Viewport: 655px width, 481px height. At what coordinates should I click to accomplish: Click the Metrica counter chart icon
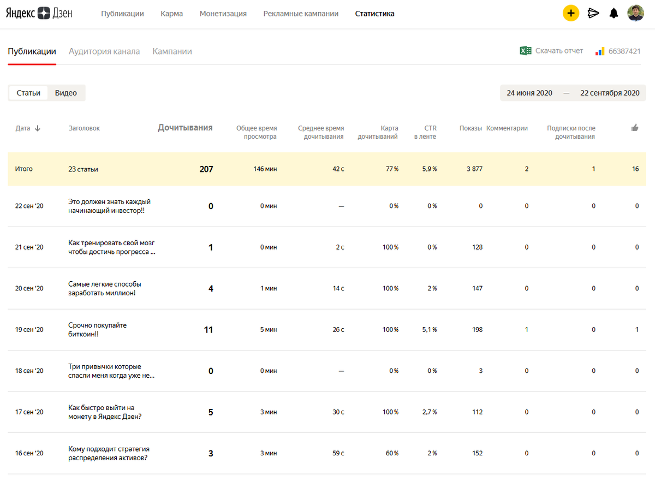[x=600, y=51]
